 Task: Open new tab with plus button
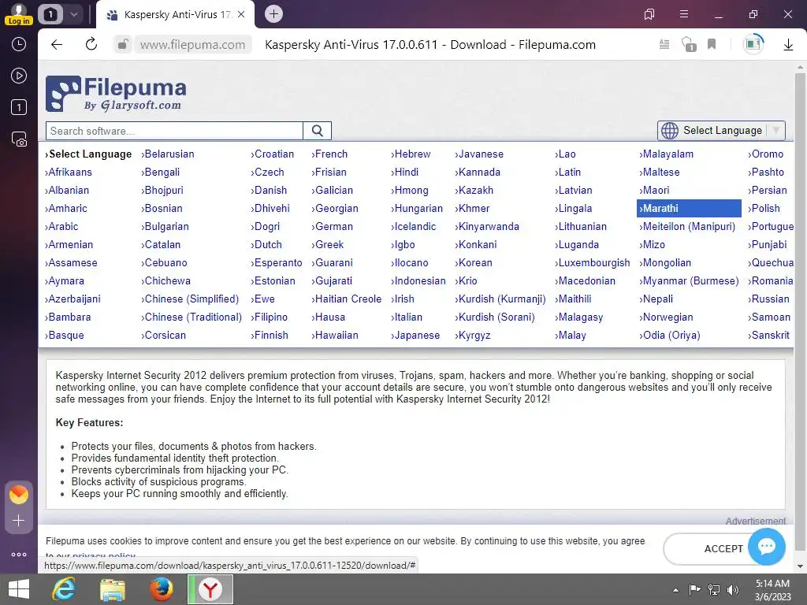pos(273,14)
